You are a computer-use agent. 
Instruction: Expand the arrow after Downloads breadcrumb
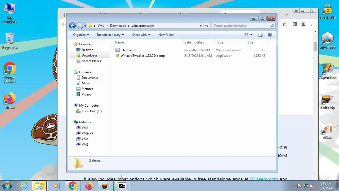point(129,26)
